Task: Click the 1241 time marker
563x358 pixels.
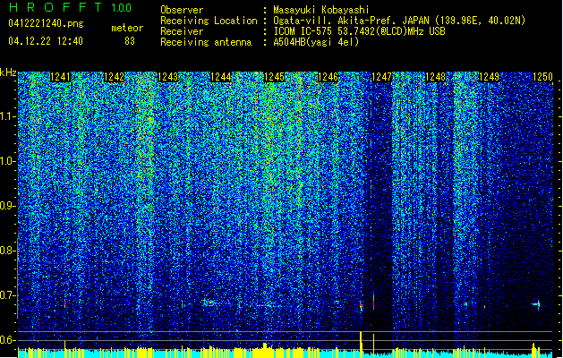Action: [x=60, y=77]
